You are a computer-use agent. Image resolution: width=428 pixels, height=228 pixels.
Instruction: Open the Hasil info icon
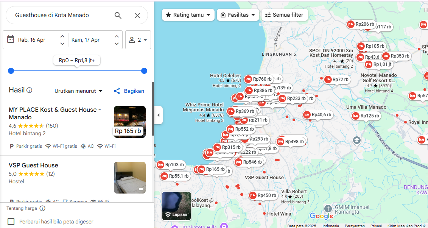[30, 90]
